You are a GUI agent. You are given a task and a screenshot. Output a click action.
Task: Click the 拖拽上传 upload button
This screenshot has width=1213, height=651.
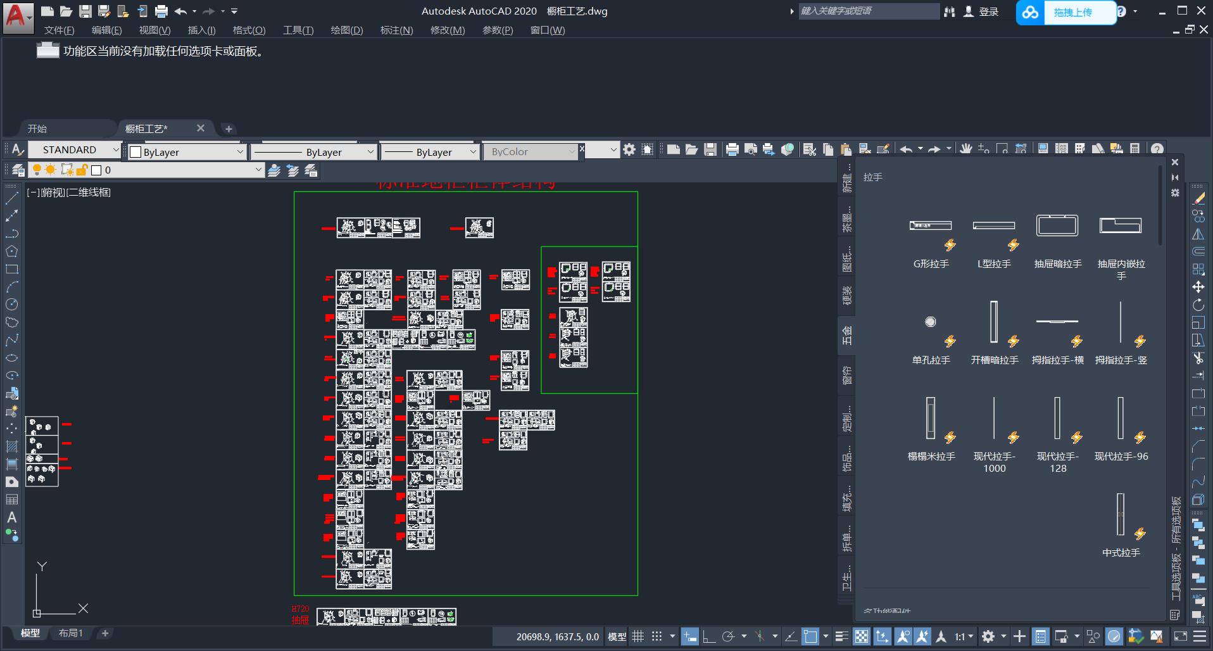[1072, 12]
